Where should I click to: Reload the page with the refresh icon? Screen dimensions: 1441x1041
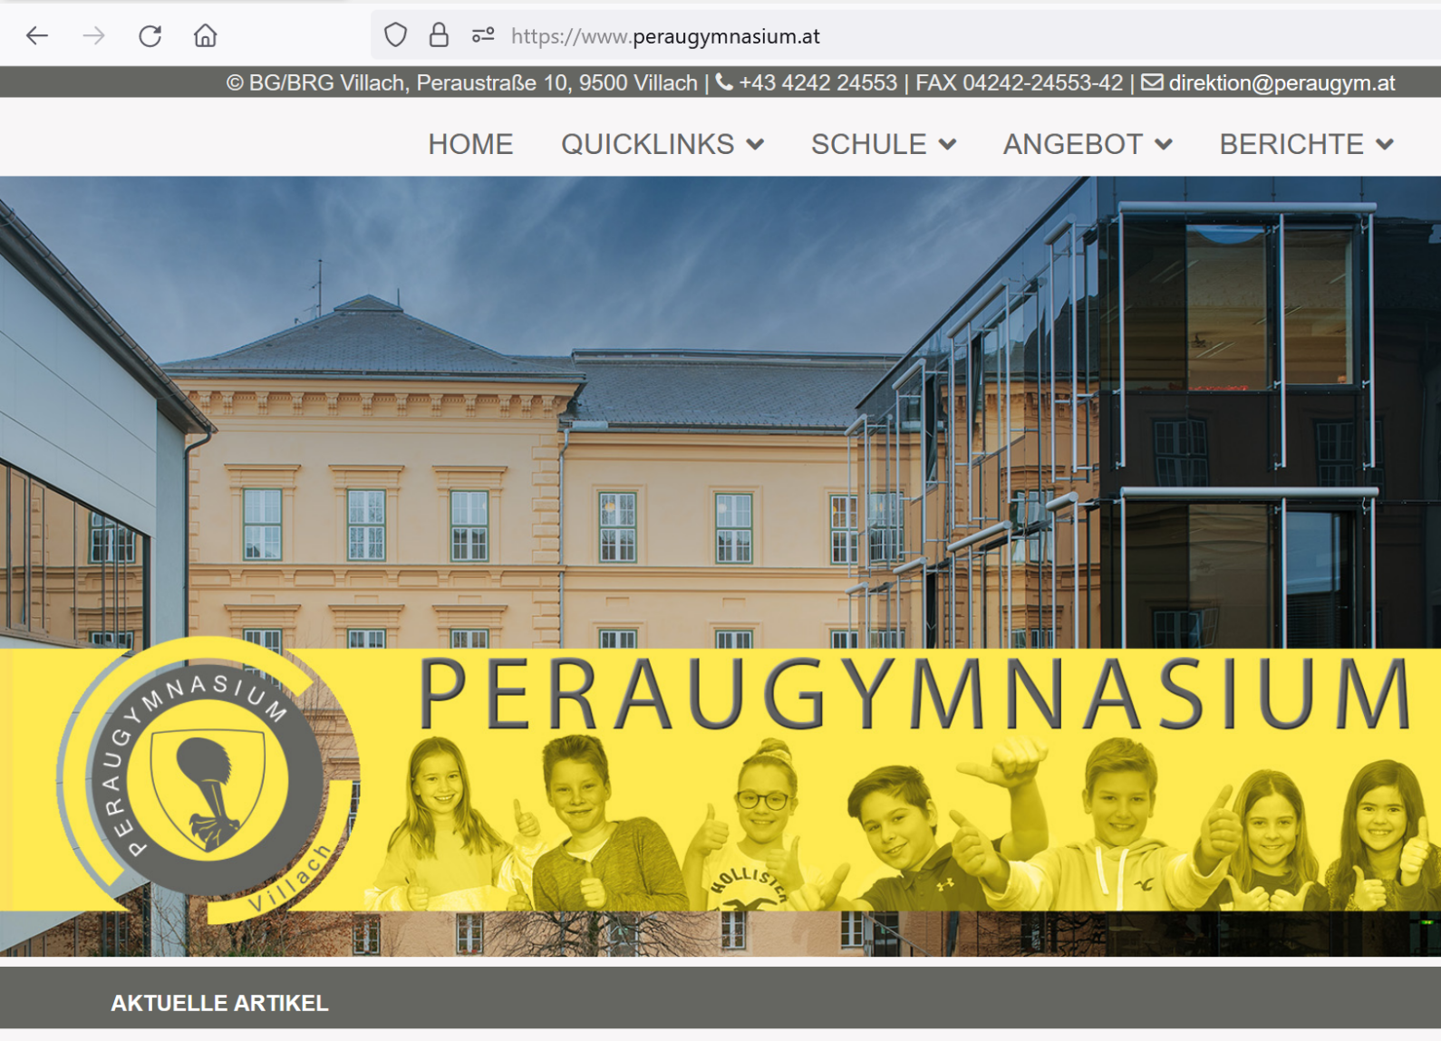pos(150,36)
